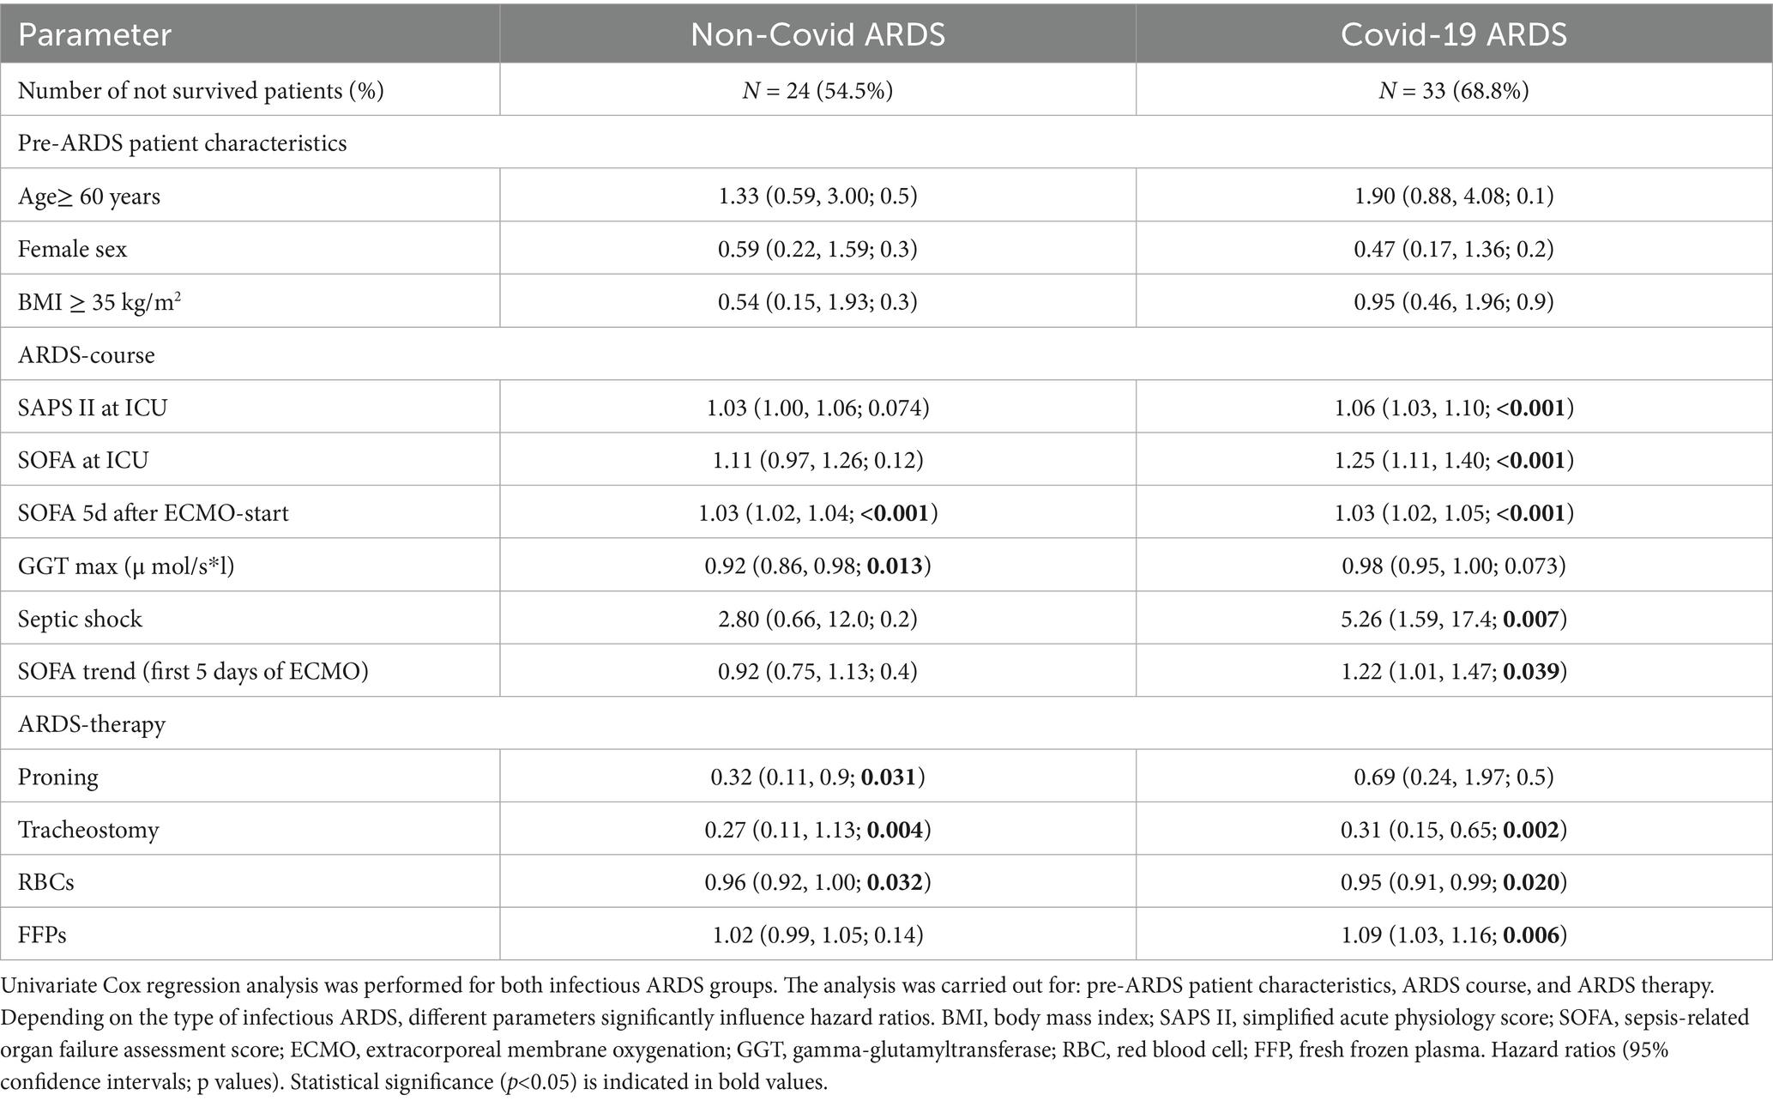This screenshot has width=1773, height=1101.
Task: Select the 0.32 (0.11, 0.9; 0.031) cell
Action: [x=817, y=777]
